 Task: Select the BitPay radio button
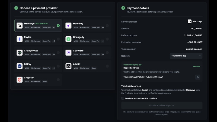point(58,66)
